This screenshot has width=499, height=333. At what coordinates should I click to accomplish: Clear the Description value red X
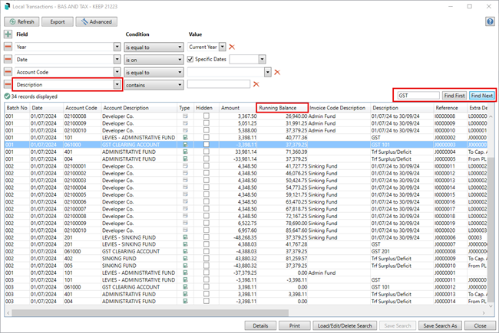256,84
